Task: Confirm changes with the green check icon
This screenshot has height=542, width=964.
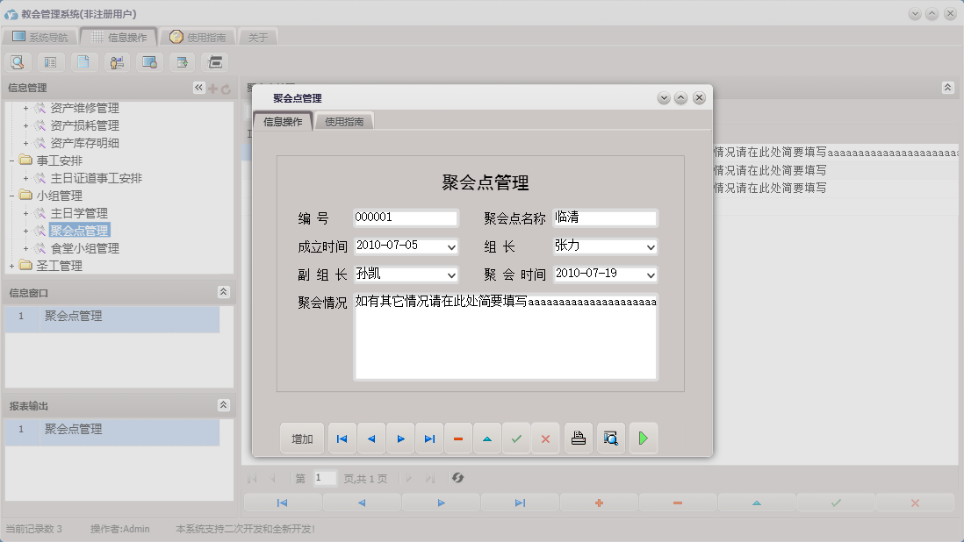Action: [x=516, y=438]
